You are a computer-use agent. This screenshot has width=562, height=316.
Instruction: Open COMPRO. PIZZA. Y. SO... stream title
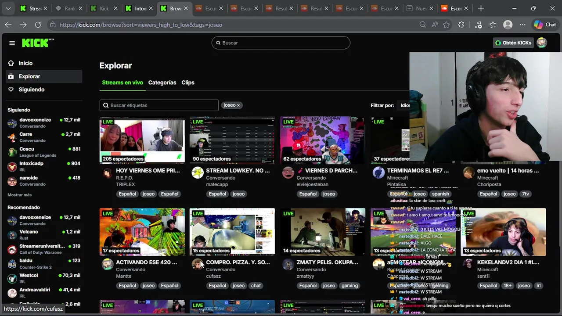[x=238, y=262]
